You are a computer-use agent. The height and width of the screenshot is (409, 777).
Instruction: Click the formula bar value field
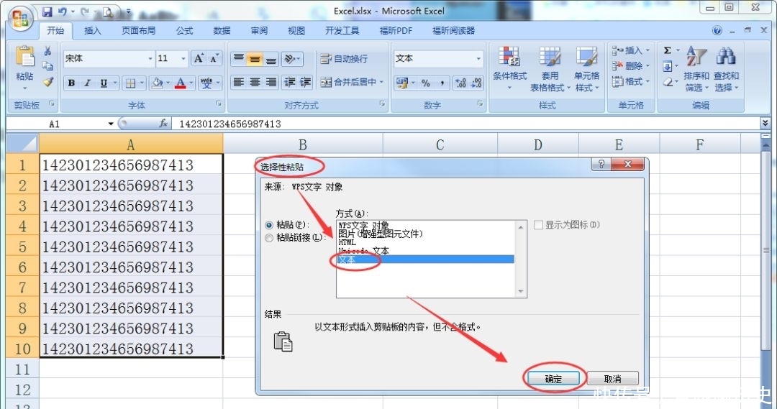[465, 124]
